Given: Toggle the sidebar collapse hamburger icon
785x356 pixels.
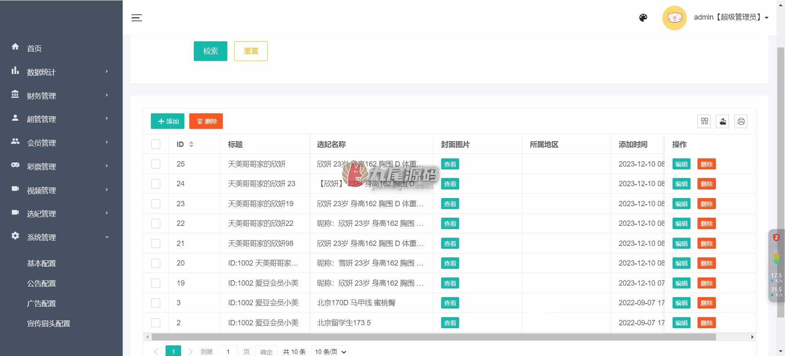Looking at the screenshot, I should pos(137,18).
